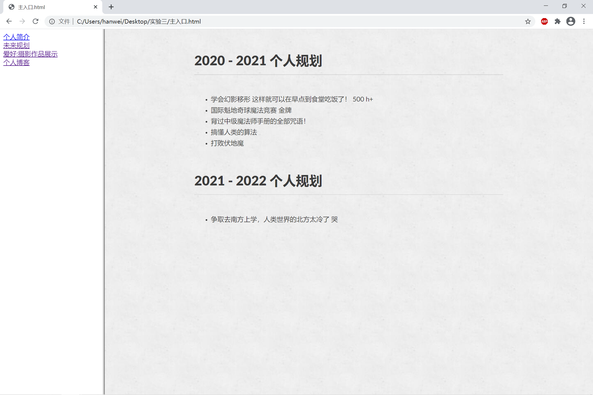The height and width of the screenshot is (395, 593).
Task: Click the site information icon
Action: [x=52, y=21]
